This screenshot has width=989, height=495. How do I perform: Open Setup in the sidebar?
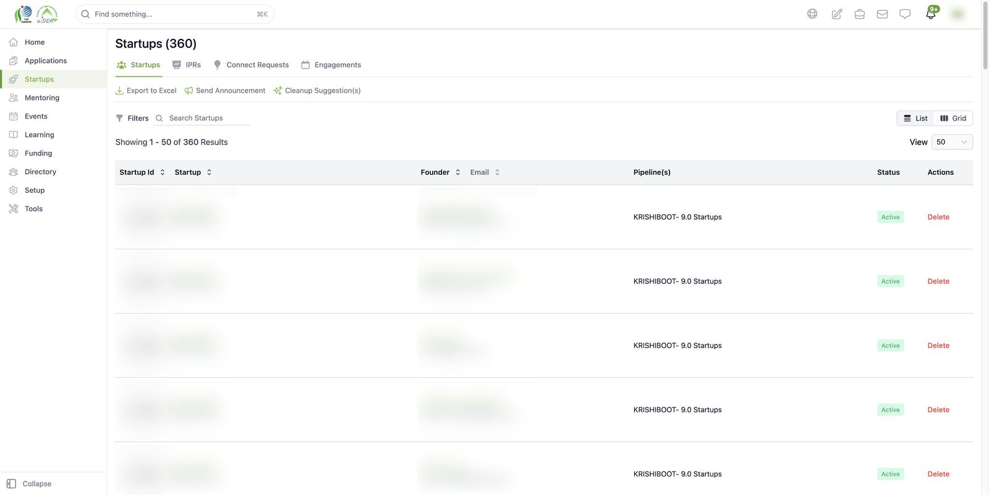(53, 190)
